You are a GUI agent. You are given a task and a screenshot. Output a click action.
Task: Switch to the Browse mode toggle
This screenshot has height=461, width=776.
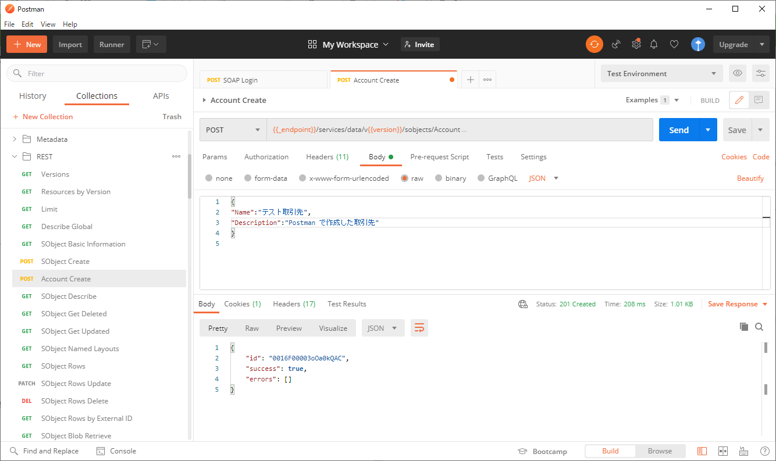point(660,451)
